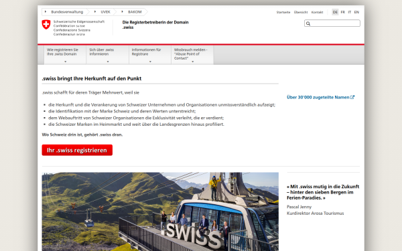Image resolution: width=402 pixels, height=251 pixels.
Task: Click the cable car SWISS photo
Action: (x=160, y=212)
